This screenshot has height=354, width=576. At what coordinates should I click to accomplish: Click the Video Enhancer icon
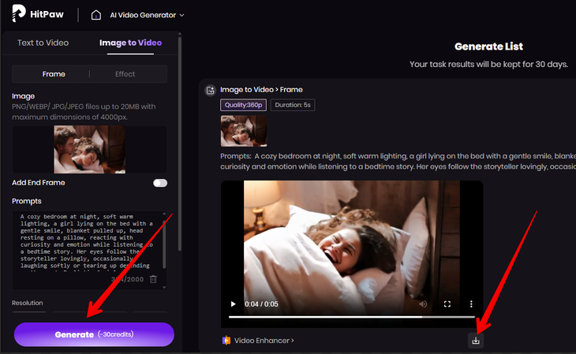click(x=226, y=341)
